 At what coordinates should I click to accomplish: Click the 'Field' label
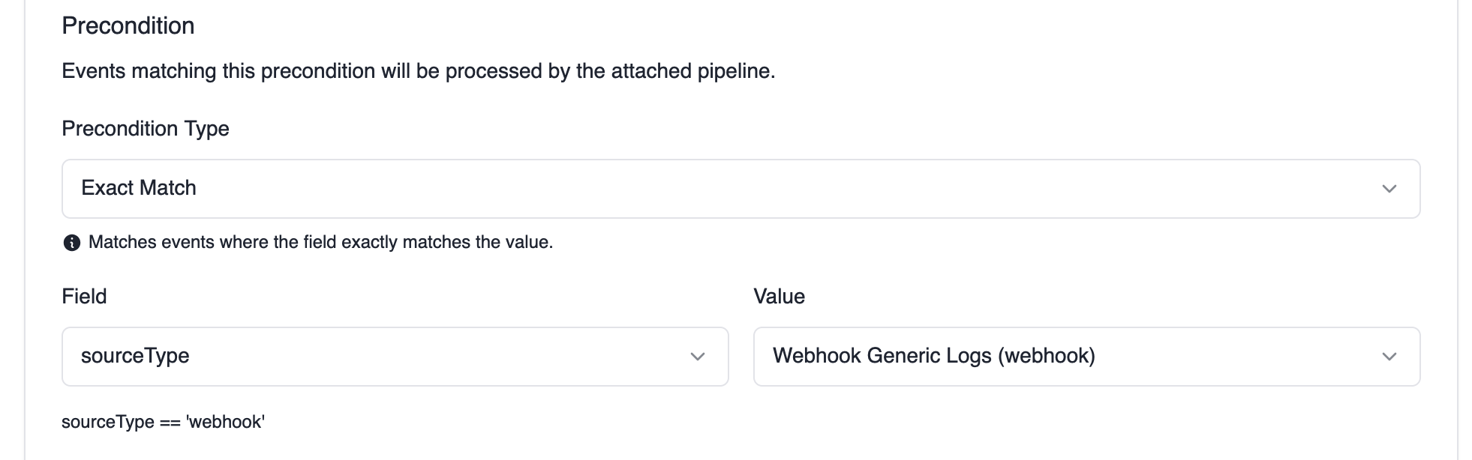point(84,297)
